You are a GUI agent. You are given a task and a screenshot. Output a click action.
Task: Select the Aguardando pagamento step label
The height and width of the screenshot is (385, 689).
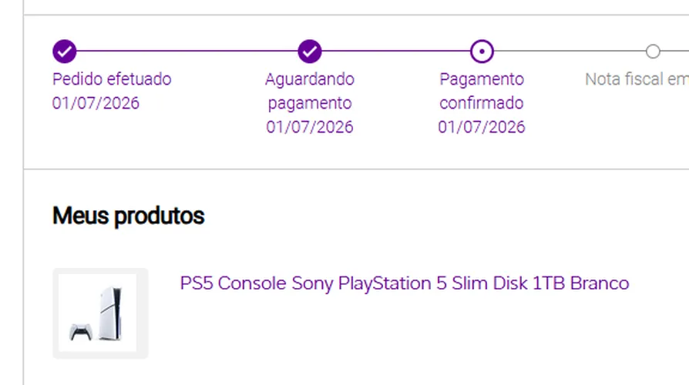click(310, 92)
